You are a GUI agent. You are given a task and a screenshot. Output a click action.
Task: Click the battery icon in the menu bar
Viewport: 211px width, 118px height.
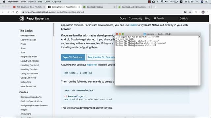(x=176, y=2)
